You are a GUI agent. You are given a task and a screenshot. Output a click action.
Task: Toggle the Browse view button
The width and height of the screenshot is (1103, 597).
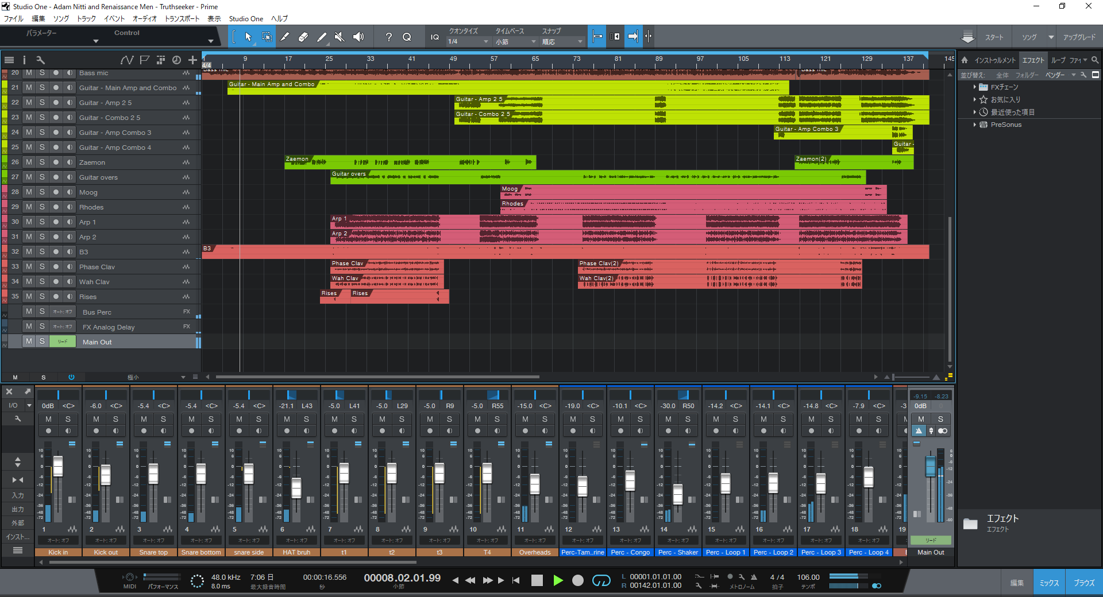click(1084, 583)
